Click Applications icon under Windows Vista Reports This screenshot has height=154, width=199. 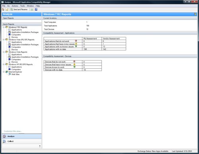(x=10, y=54)
